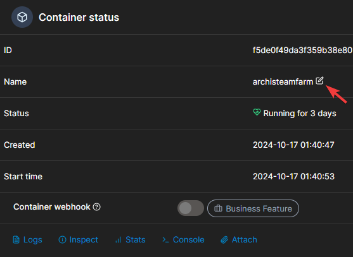Click the 'Name' row label
Viewport: 353px width, 257px height.
click(15, 82)
